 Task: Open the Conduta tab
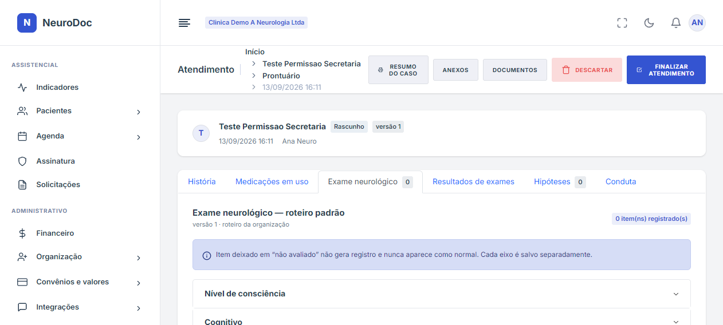[x=621, y=182]
